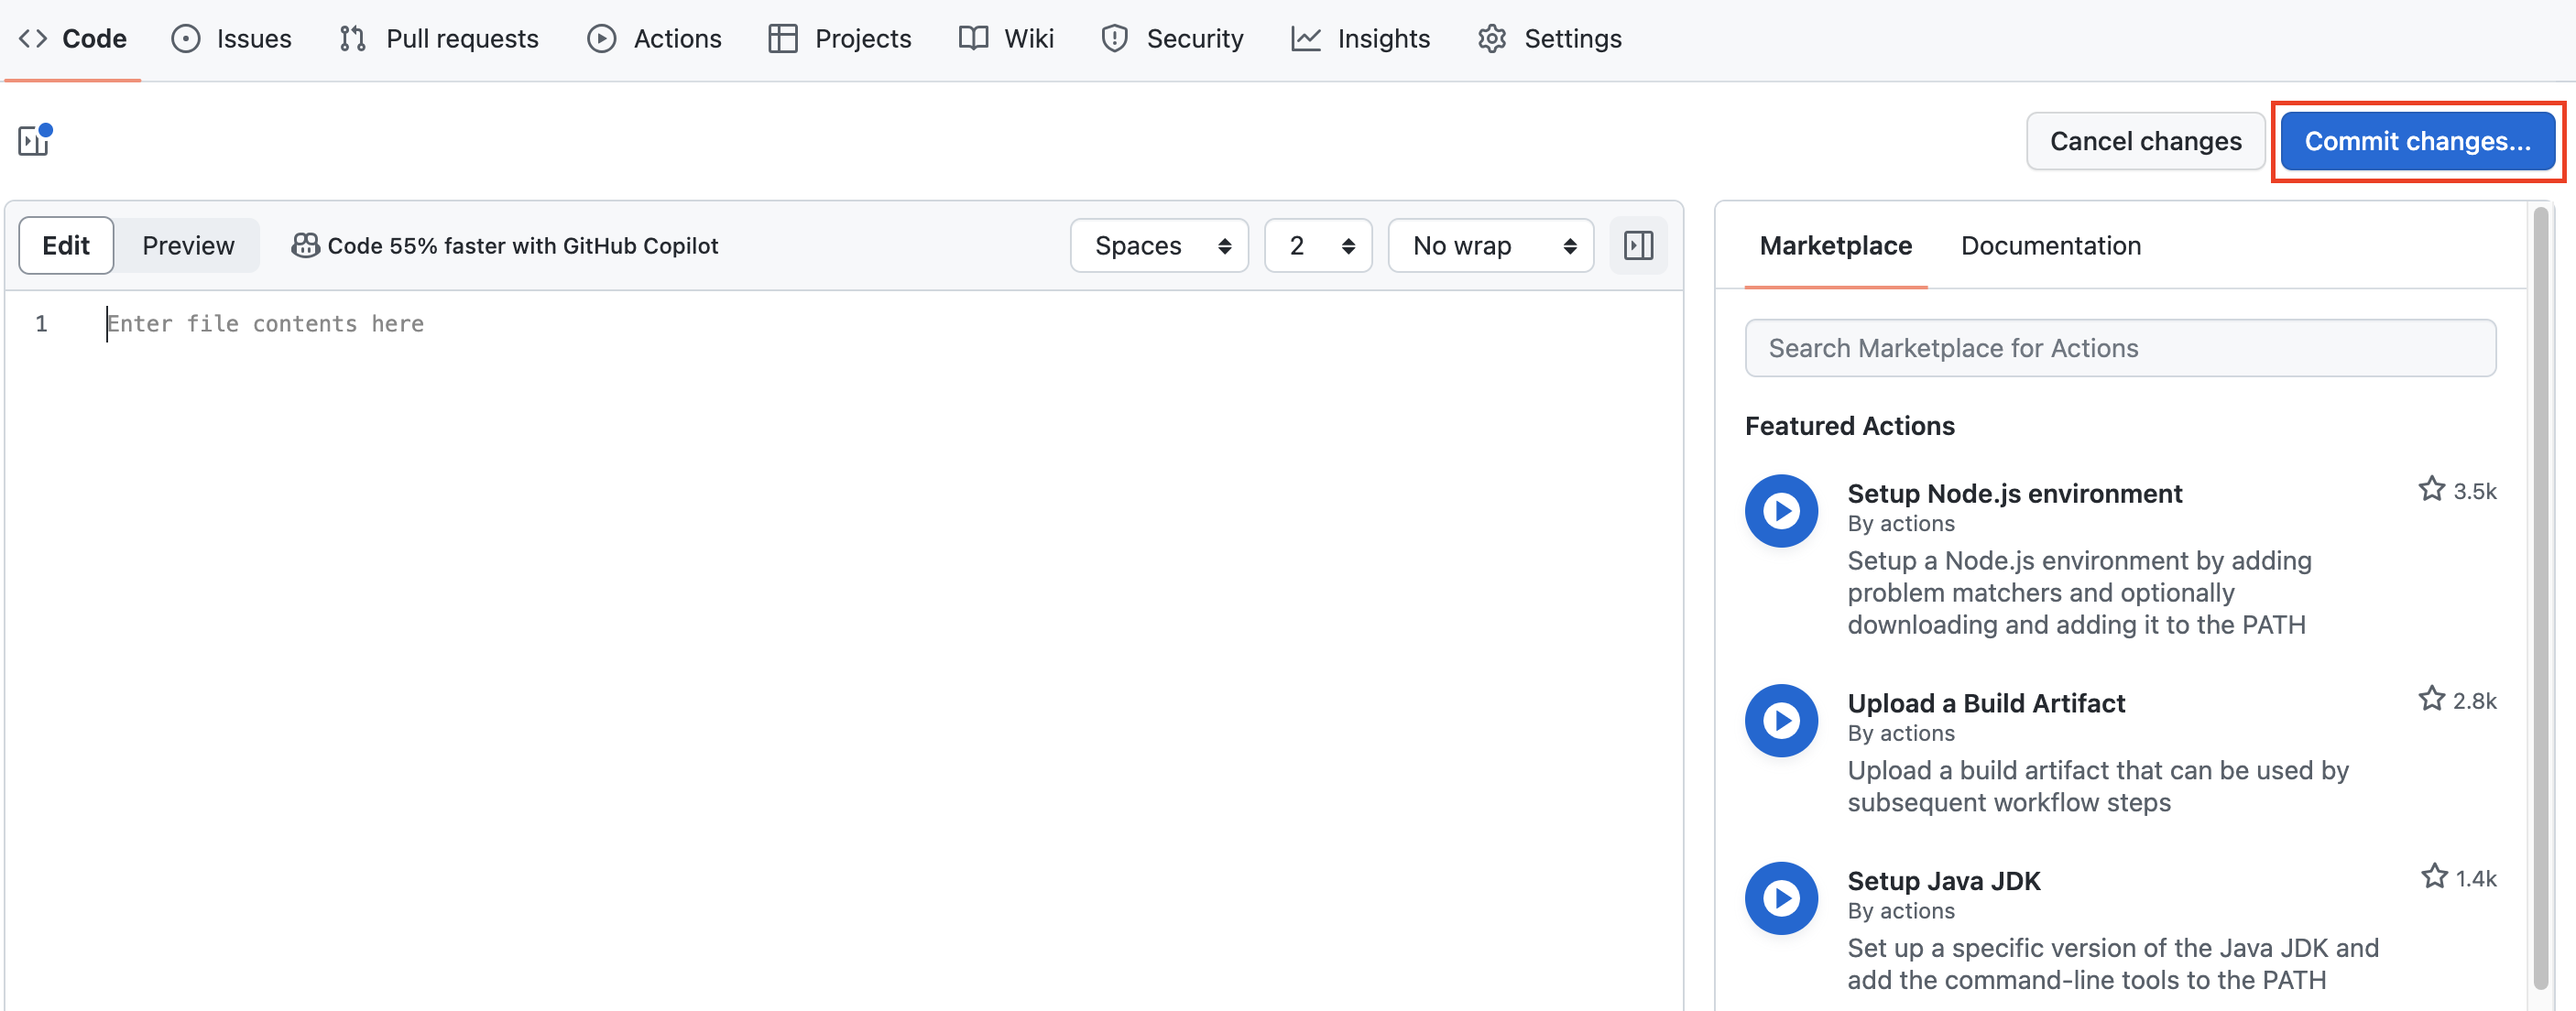Viewport: 2576px width, 1011px height.
Task: Open the Insights tab
Action: (x=1361, y=38)
